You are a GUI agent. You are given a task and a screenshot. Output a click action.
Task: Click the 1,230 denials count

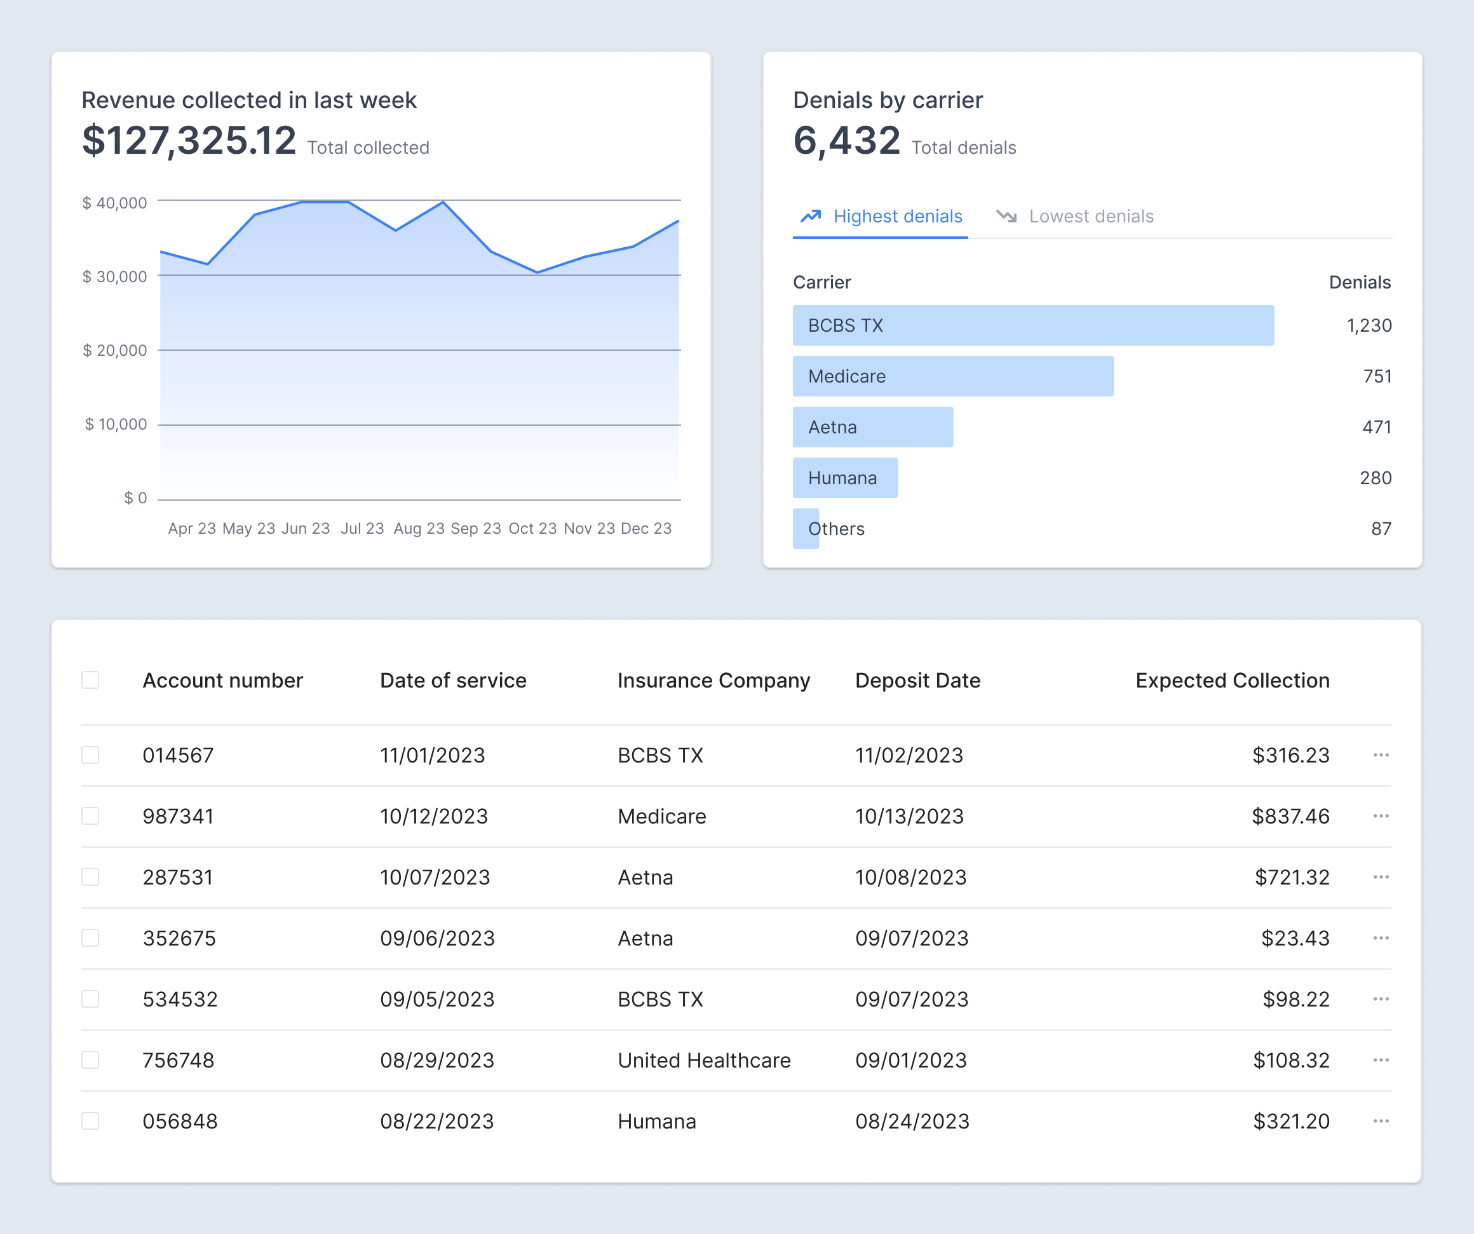point(1369,326)
